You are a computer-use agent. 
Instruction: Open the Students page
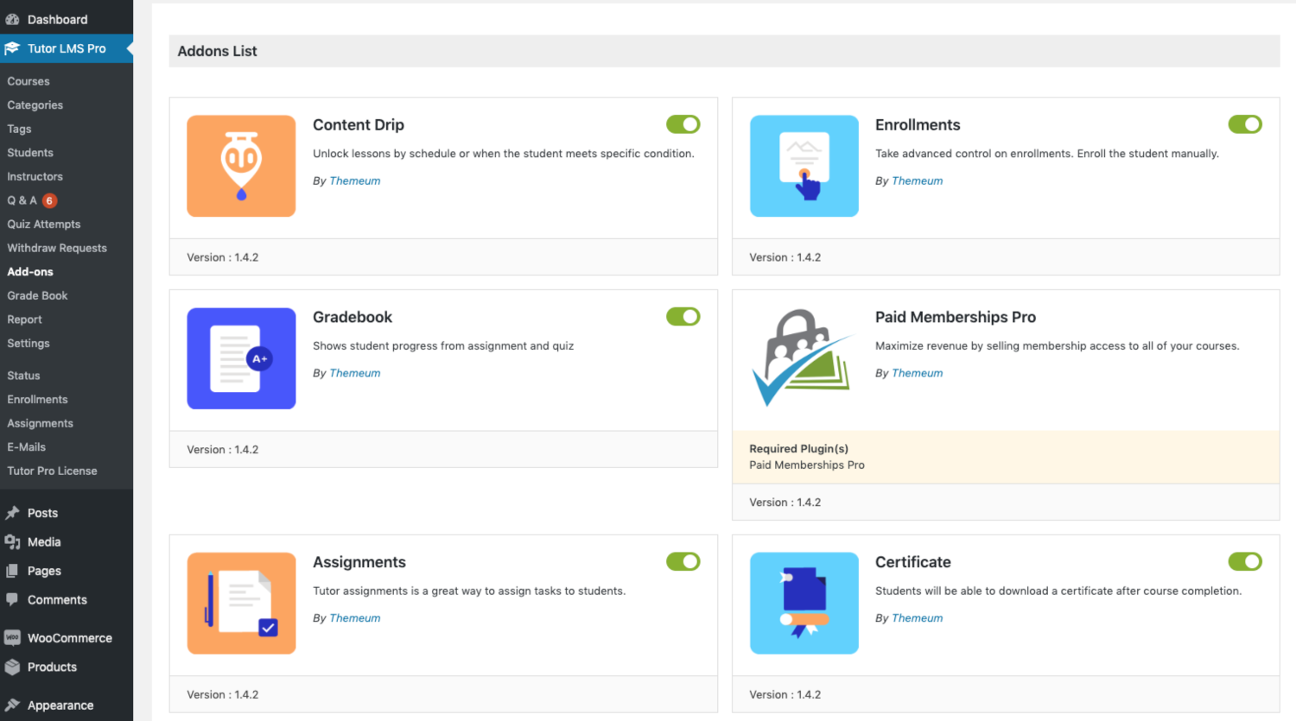[x=30, y=153]
